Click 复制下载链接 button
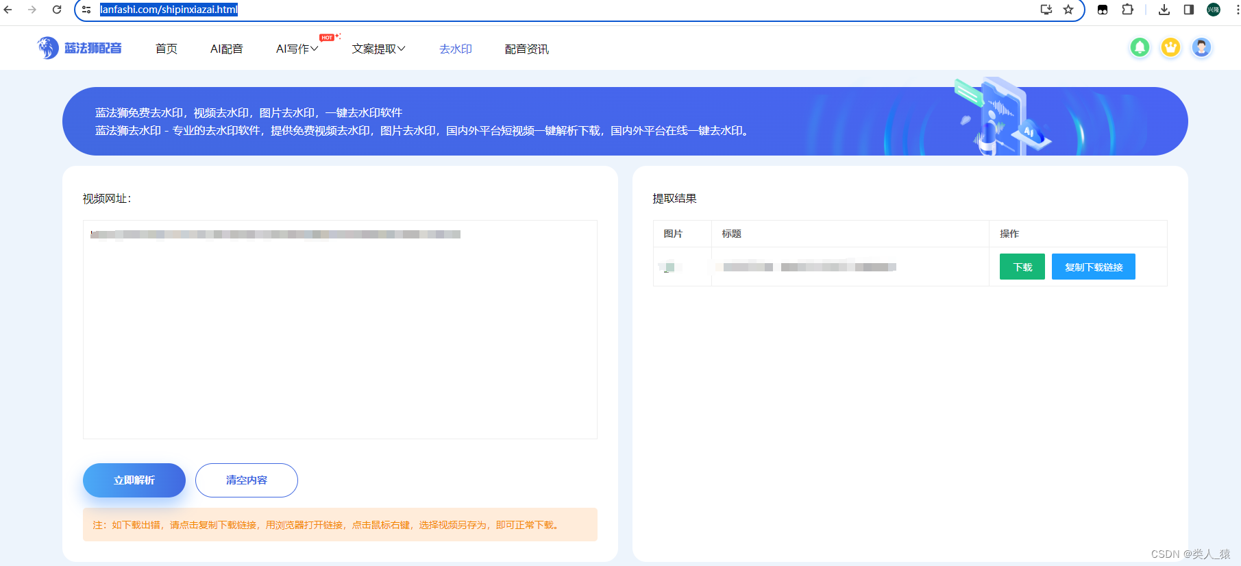Screen dimensions: 1241x566 click(x=1094, y=267)
